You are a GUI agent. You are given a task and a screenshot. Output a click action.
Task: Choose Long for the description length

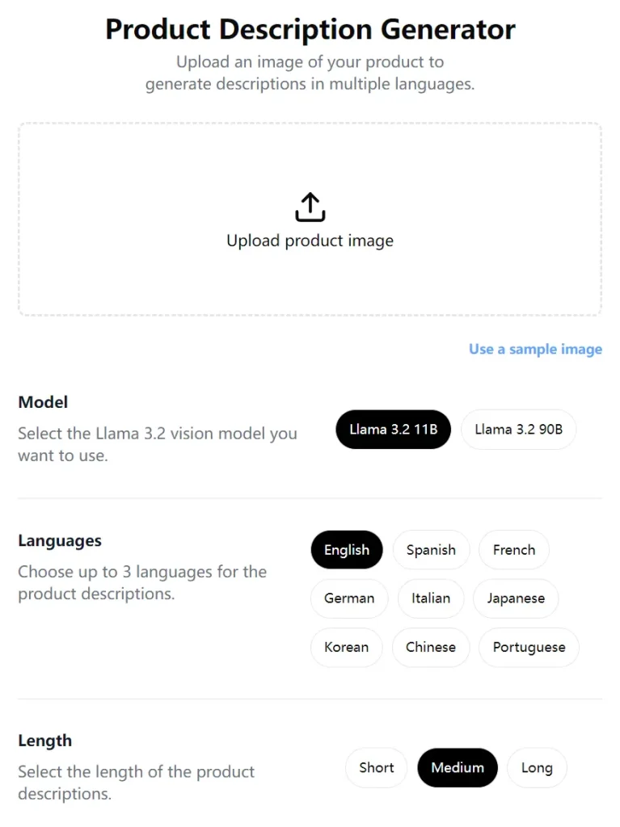[536, 767]
